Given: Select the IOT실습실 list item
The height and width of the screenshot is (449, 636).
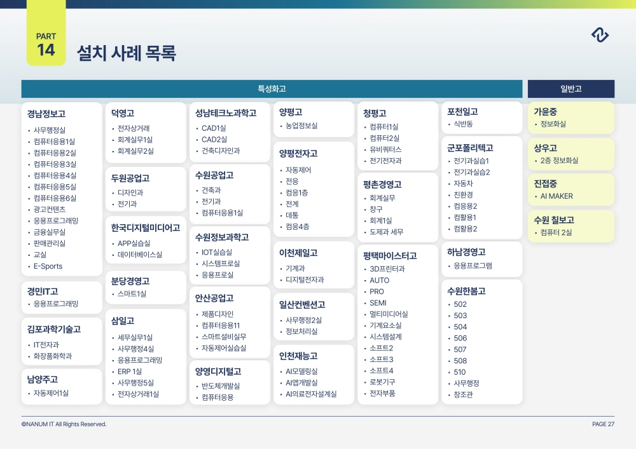Looking at the screenshot, I should [x=217, y=252].
